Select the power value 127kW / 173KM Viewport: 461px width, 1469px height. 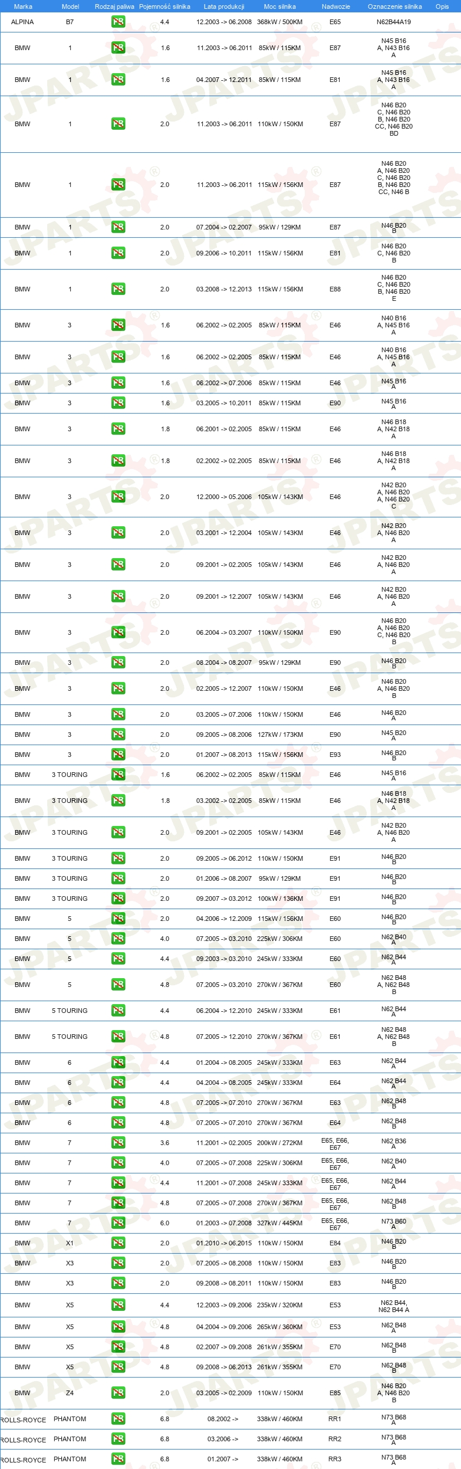point(280,734)
